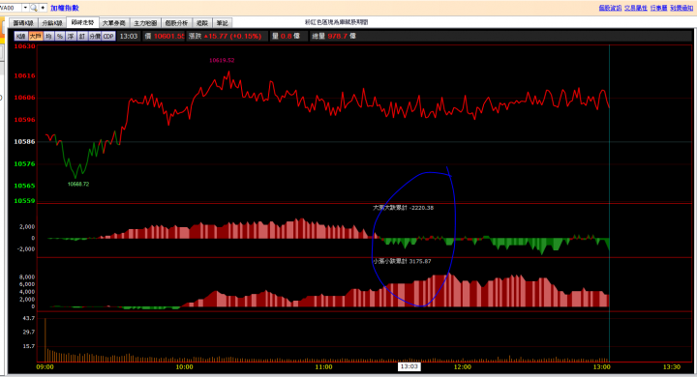Click the 量 0.8 億 volume readout
This screenshot has width=697, height=377.
tap(286, 37)
